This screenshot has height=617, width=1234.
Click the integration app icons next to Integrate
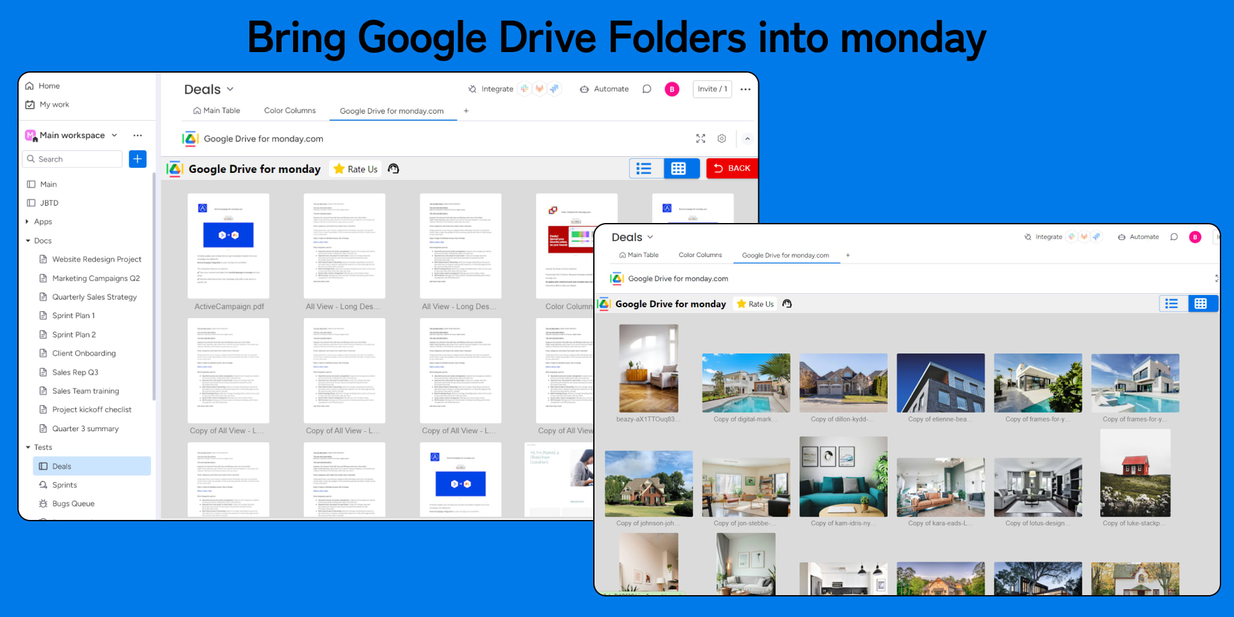(539, 89)
